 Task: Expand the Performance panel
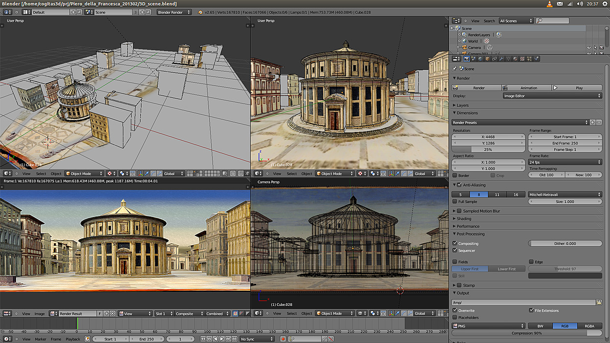[468, 226]
